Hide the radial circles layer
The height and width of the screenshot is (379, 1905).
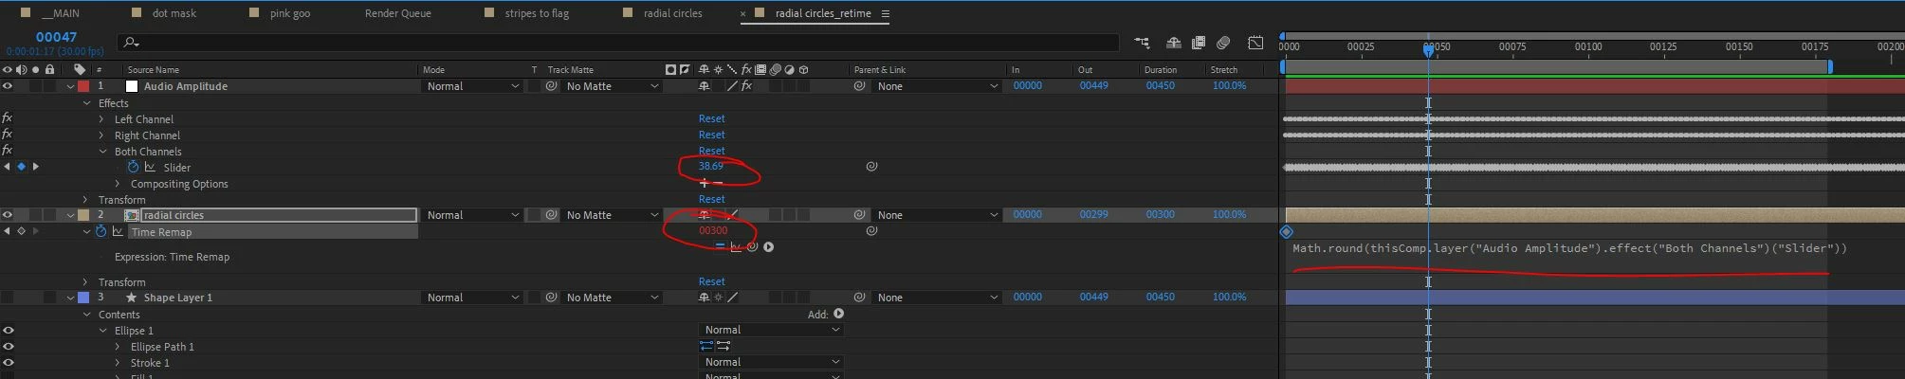click(x=8, y=215)
